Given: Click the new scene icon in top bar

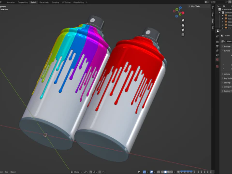Looking at the screenshot, I should tap(230, 2).
